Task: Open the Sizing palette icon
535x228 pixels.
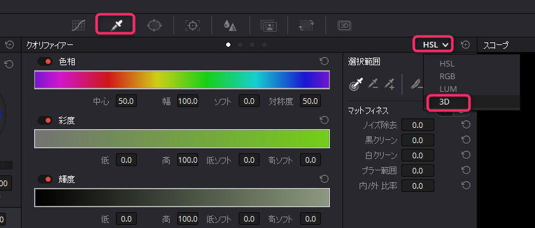Action: coord(306,25)
